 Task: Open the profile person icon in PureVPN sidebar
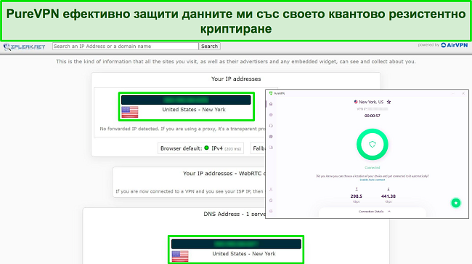[x=271, y=190]
